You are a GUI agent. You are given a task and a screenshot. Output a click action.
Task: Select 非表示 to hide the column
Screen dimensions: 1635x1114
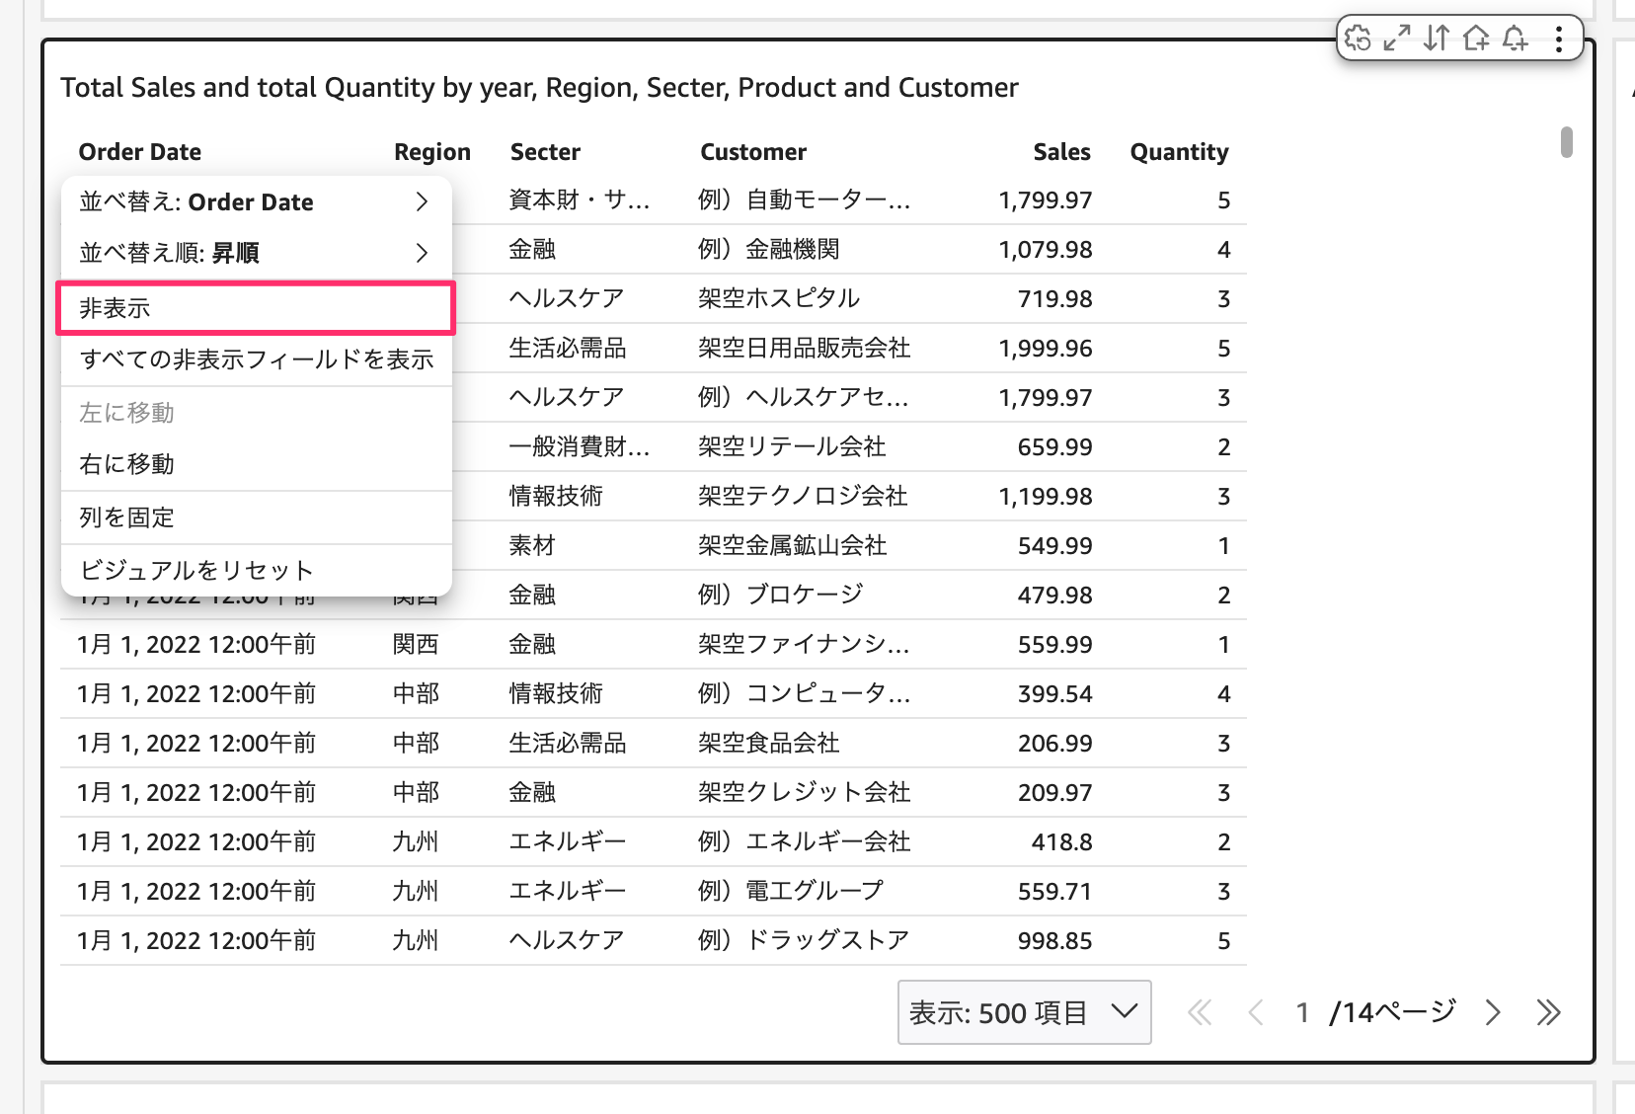(256, 308)
